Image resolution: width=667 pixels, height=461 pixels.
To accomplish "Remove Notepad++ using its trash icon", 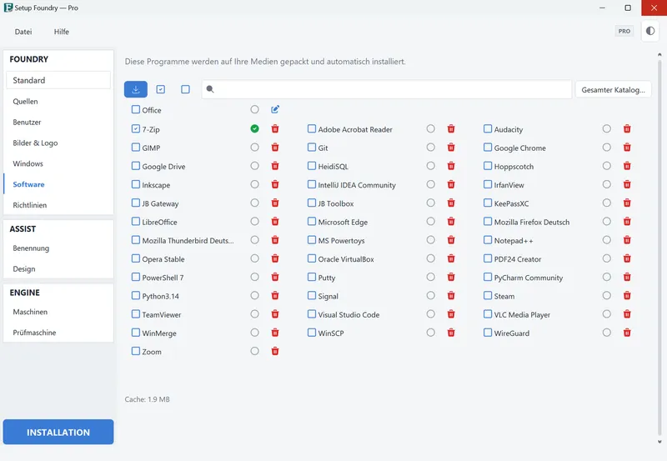I will coord(627,240).
